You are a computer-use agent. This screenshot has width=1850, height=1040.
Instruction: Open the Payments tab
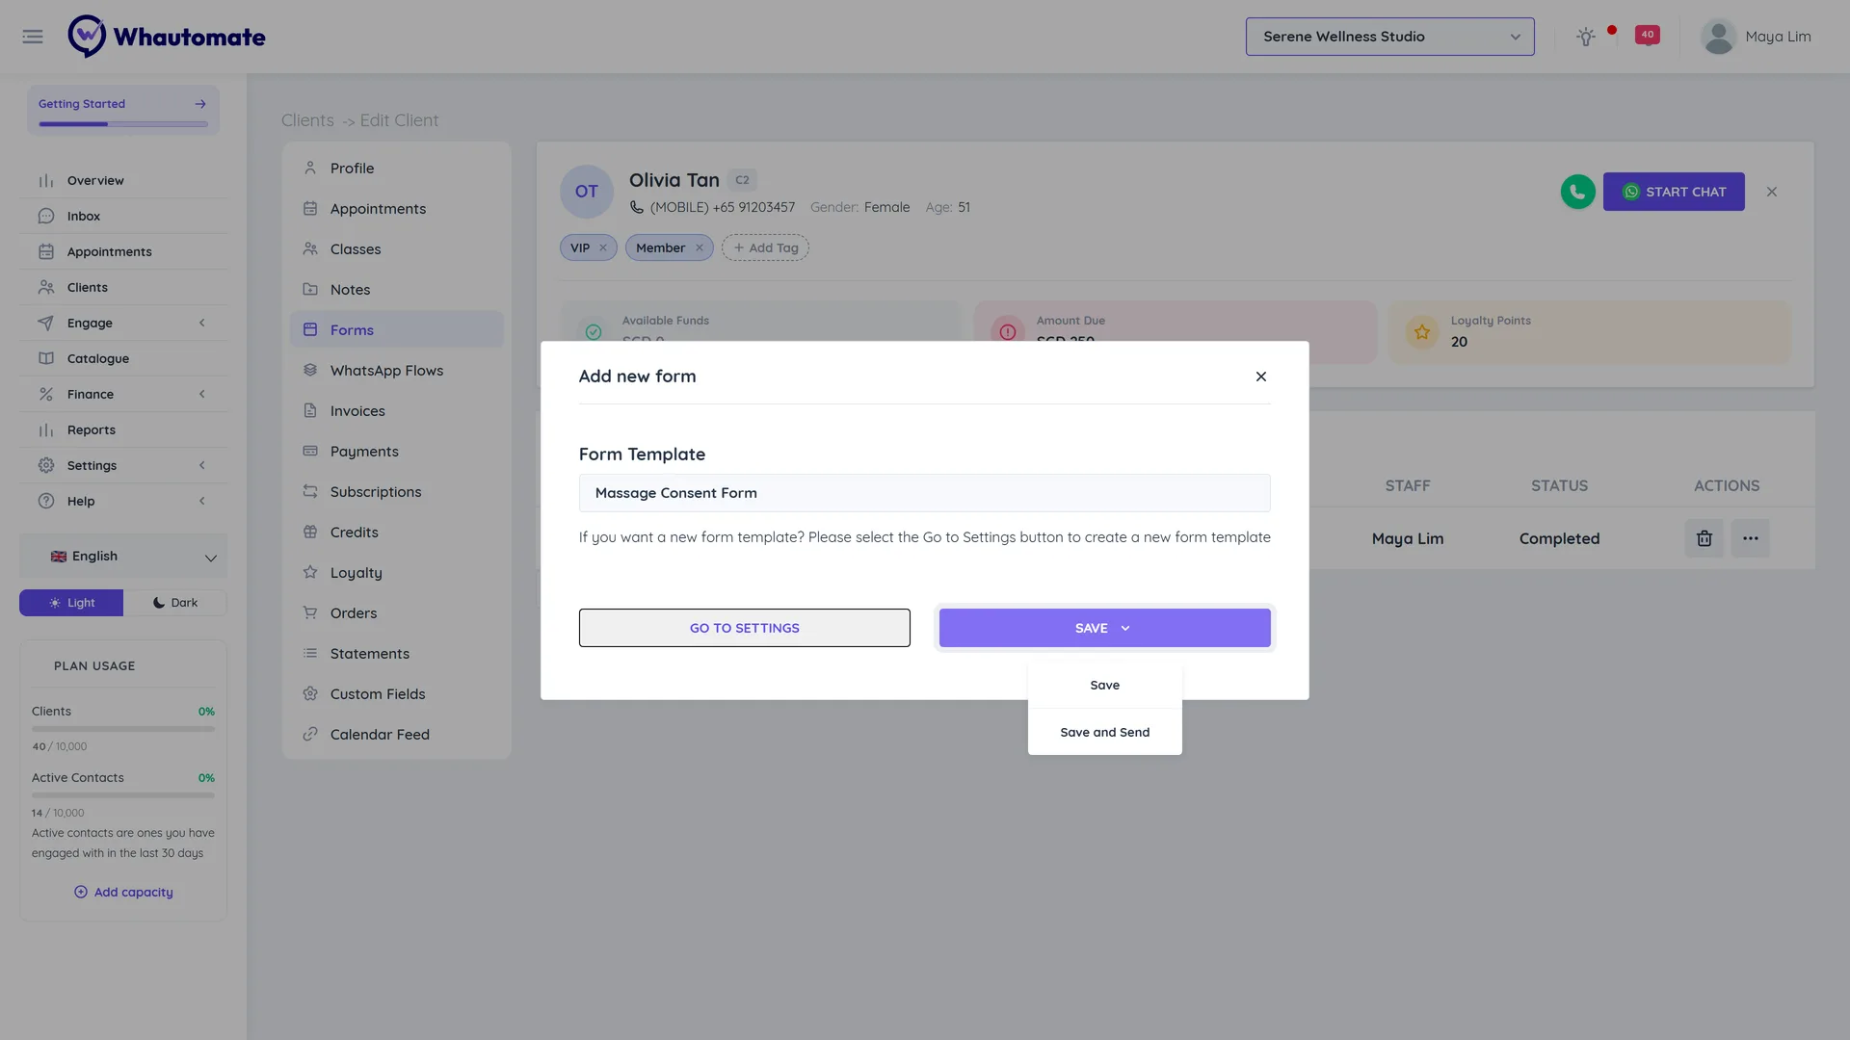click(x=396, y=452)
